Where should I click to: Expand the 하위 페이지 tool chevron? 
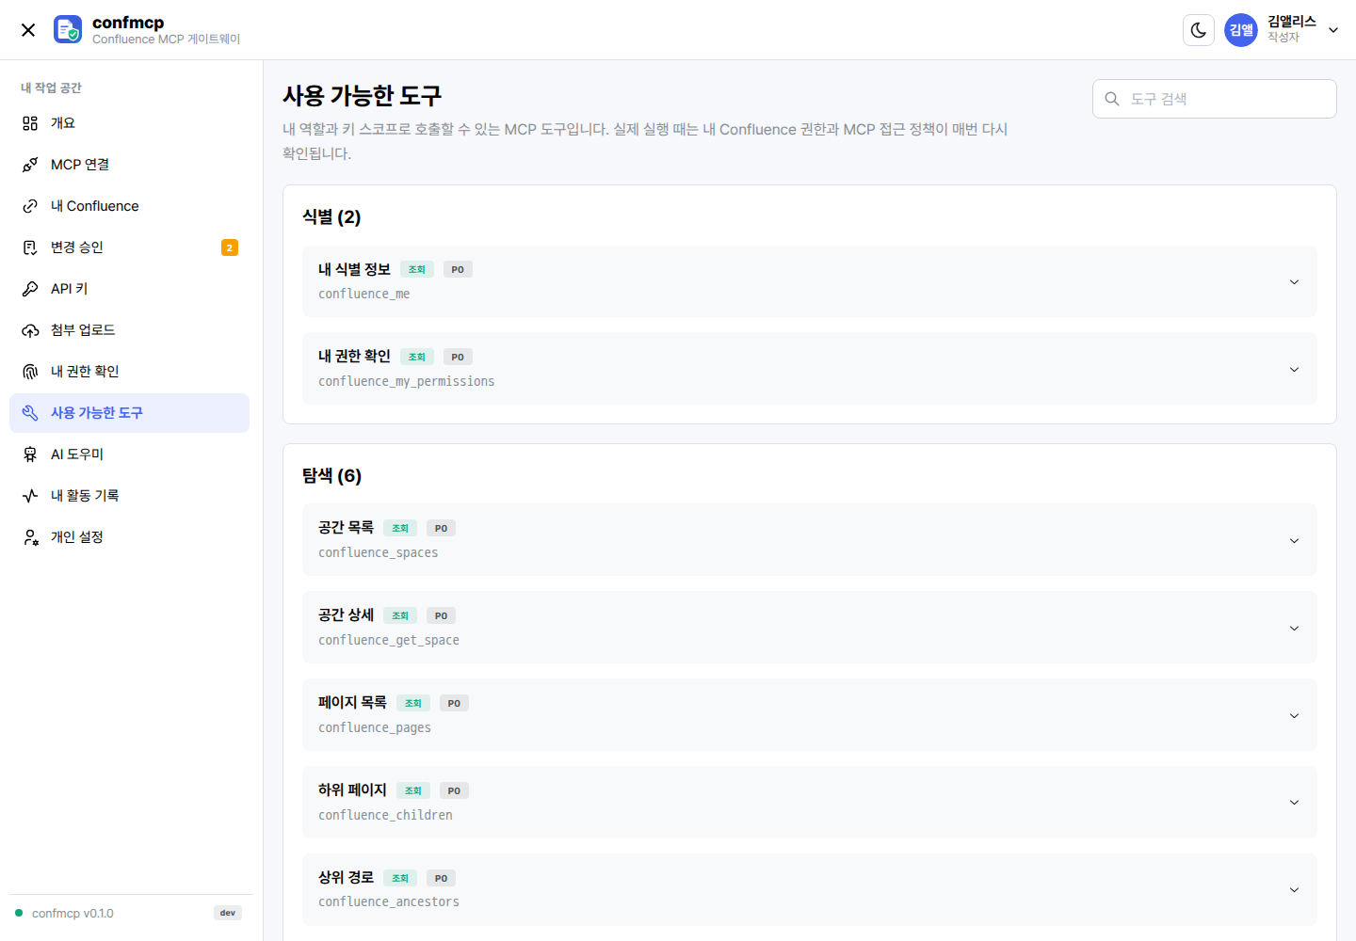1294,802
